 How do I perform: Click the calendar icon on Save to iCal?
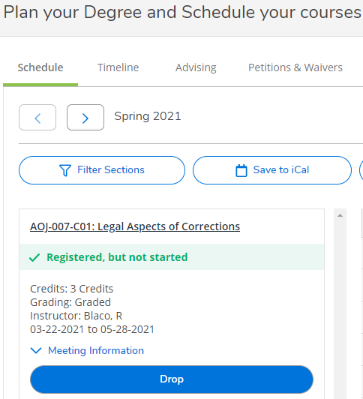(x=241, y=170)
